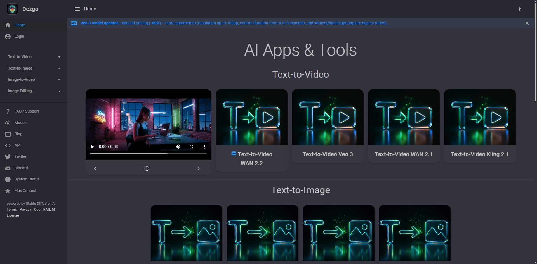This screenshot has width=537, height=264.
Task: Click the video progress bar
Action: [148, 154]
